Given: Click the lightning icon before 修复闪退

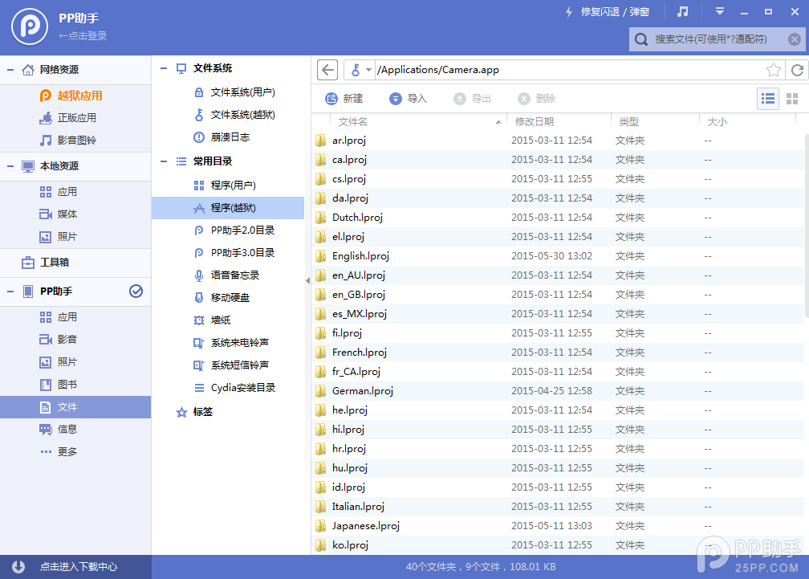Looking at the screenshot, I should point(568,11).
